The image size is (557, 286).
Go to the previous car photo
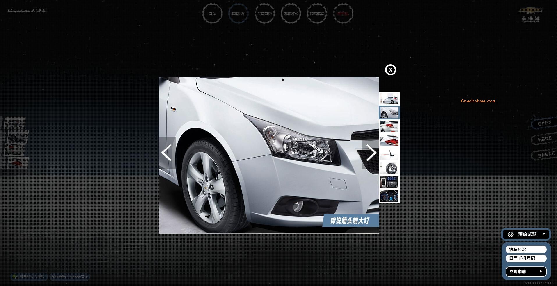point(167,153)
